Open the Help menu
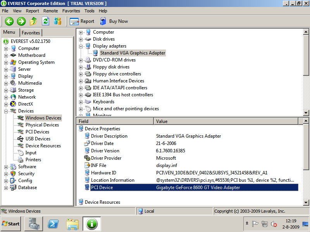 [x=103, y=11]
